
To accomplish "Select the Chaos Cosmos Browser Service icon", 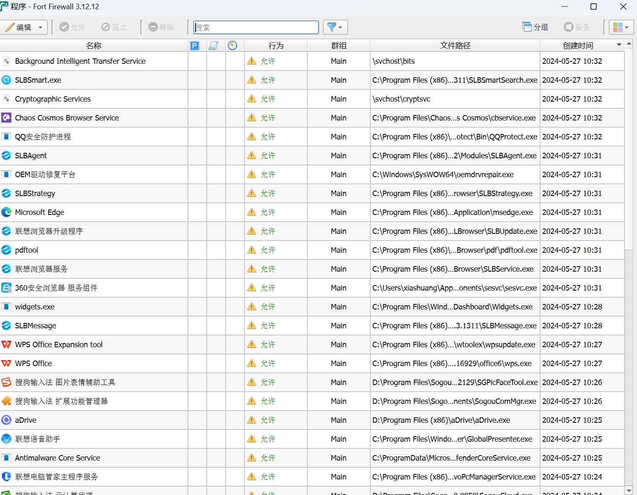I will coord(6,118).
